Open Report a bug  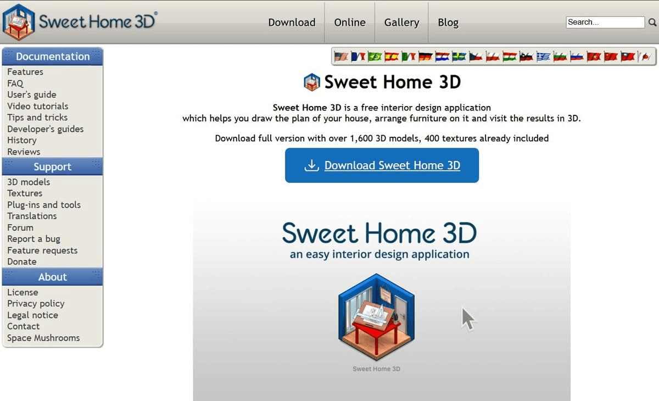click(33, 239)
